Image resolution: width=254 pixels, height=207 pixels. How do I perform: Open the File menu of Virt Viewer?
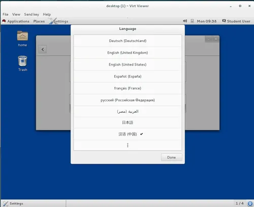(x=6, y=14)
